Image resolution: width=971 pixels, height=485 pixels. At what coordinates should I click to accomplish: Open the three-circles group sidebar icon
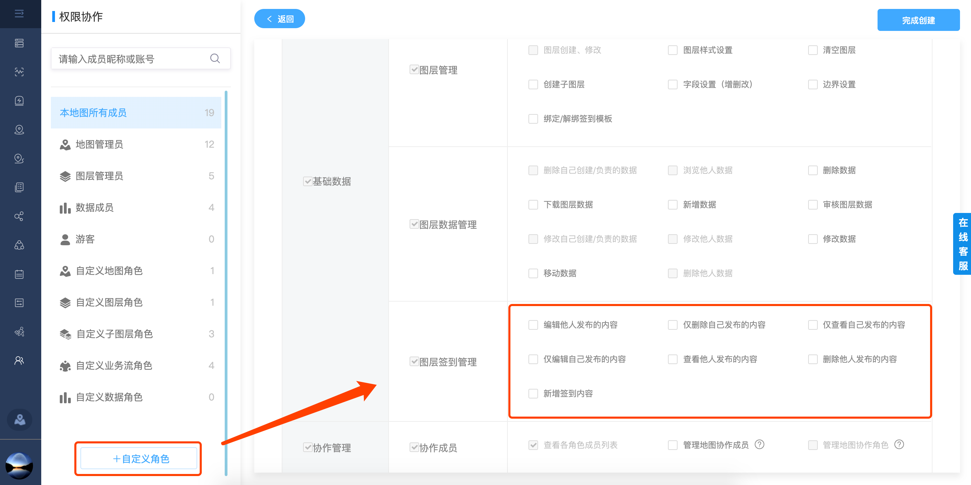19,245
